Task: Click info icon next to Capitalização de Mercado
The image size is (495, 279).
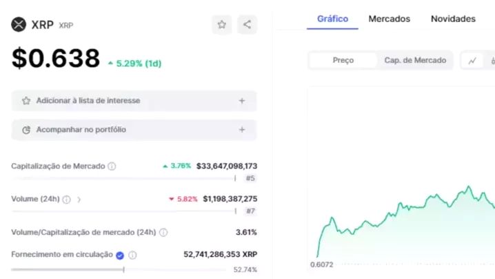Action: pos(112,166)
